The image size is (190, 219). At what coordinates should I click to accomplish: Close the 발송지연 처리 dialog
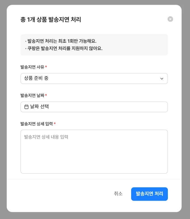170,19
